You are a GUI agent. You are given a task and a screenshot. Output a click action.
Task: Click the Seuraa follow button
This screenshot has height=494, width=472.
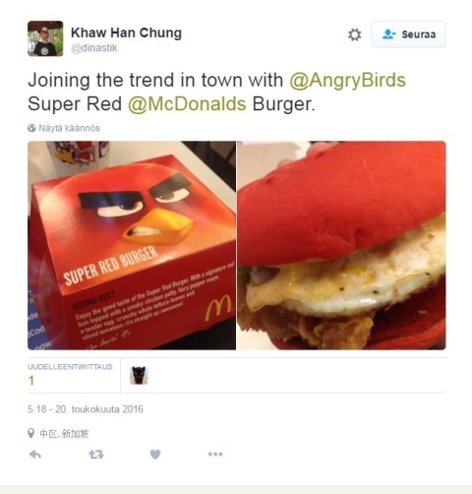[408, 34]
